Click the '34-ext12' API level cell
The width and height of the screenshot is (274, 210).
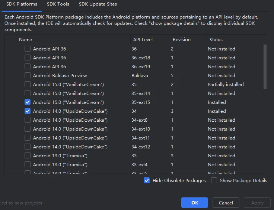141,147
